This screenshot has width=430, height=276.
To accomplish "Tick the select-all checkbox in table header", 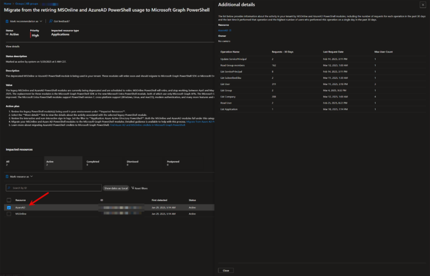I will point(9,200).
